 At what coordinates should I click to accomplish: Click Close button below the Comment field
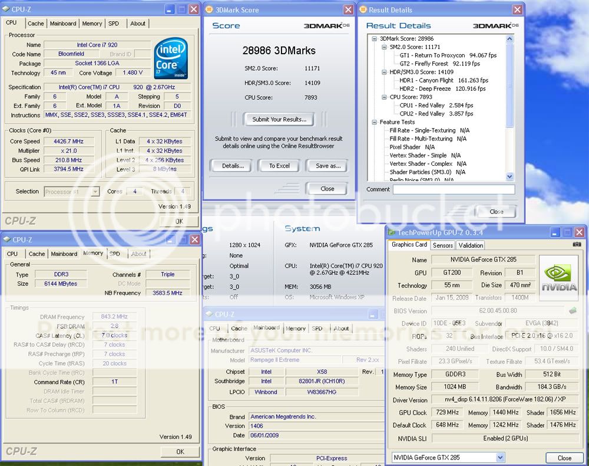496,212
